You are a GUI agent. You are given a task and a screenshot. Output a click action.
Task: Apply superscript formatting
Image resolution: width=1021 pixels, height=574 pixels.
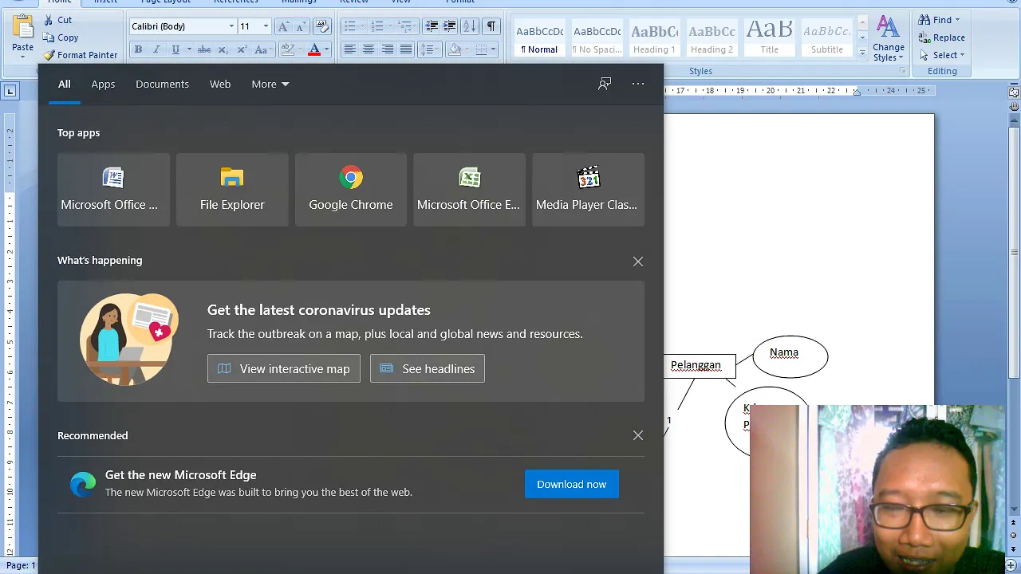241,49
